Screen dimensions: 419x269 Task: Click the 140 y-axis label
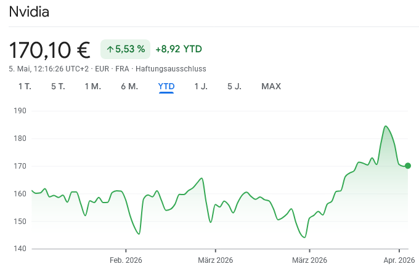click(20, 249)
